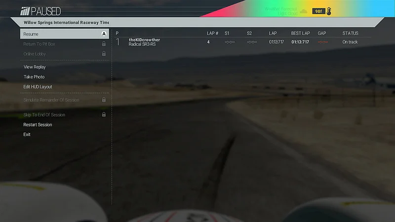This screenshot has width=395, height=222.
Task: Choose Take Photo
Action: tap(34, 77)
